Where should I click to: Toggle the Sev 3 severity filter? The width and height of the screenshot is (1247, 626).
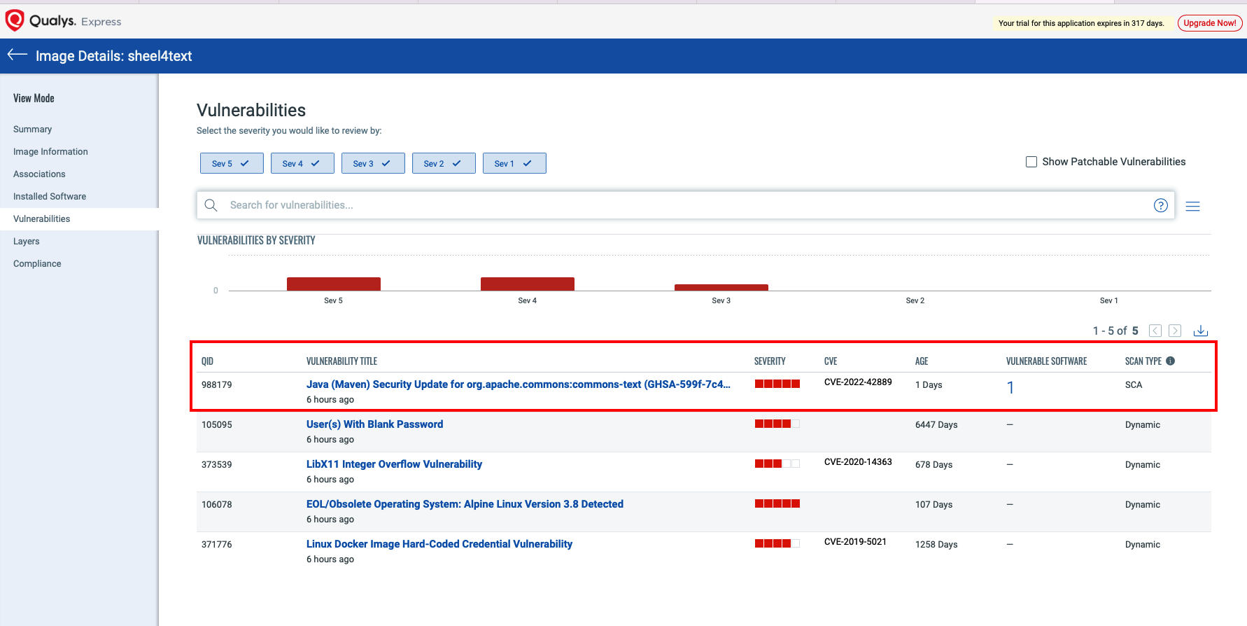click(373, 163)
